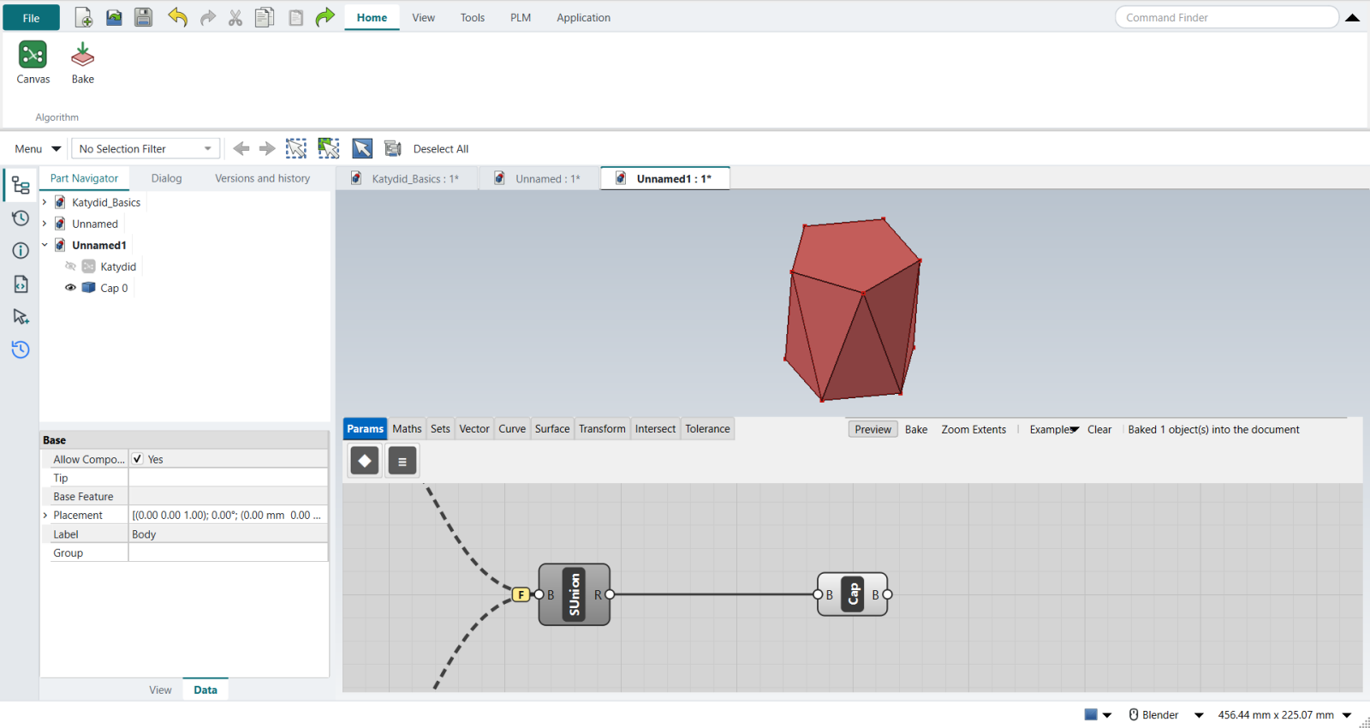Click the Bake ribbon icon
Image resolution: width=1370 pixels, height=728 pixels.
point(83,63)
